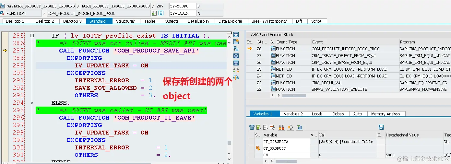451x164 pixels.
Task: Click the gears icon left of FUNCTION field
Action: coord(2,13)
